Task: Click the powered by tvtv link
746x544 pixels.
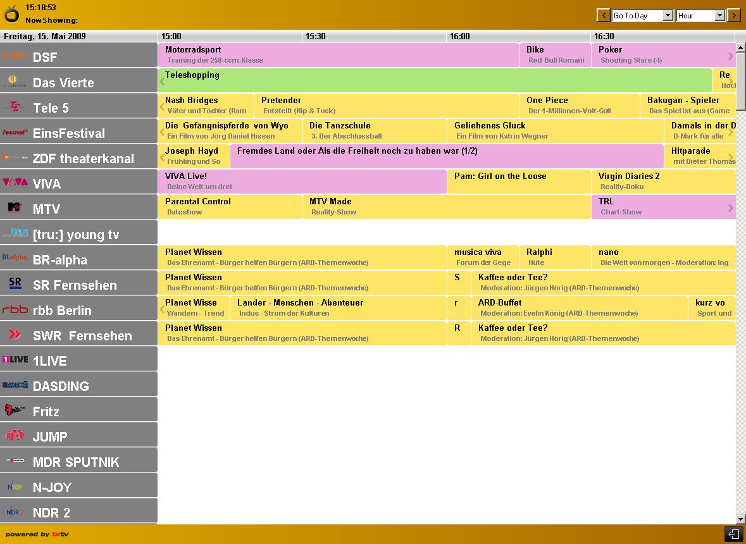Action: coord(37,534)
